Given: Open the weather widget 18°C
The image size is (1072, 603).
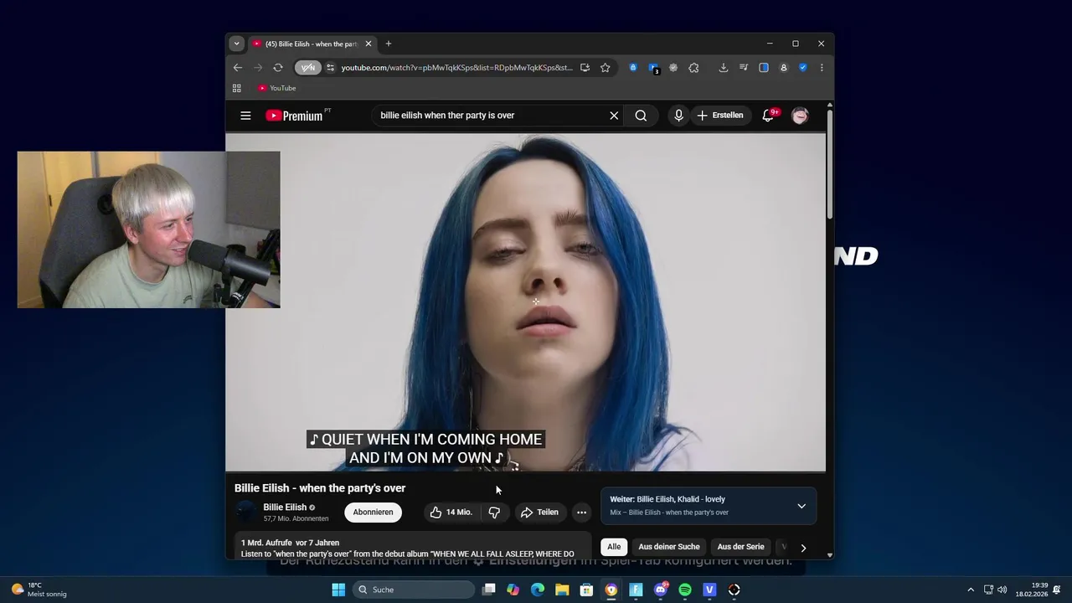Looking at the screenshot, I should click(x=39, y=590).
